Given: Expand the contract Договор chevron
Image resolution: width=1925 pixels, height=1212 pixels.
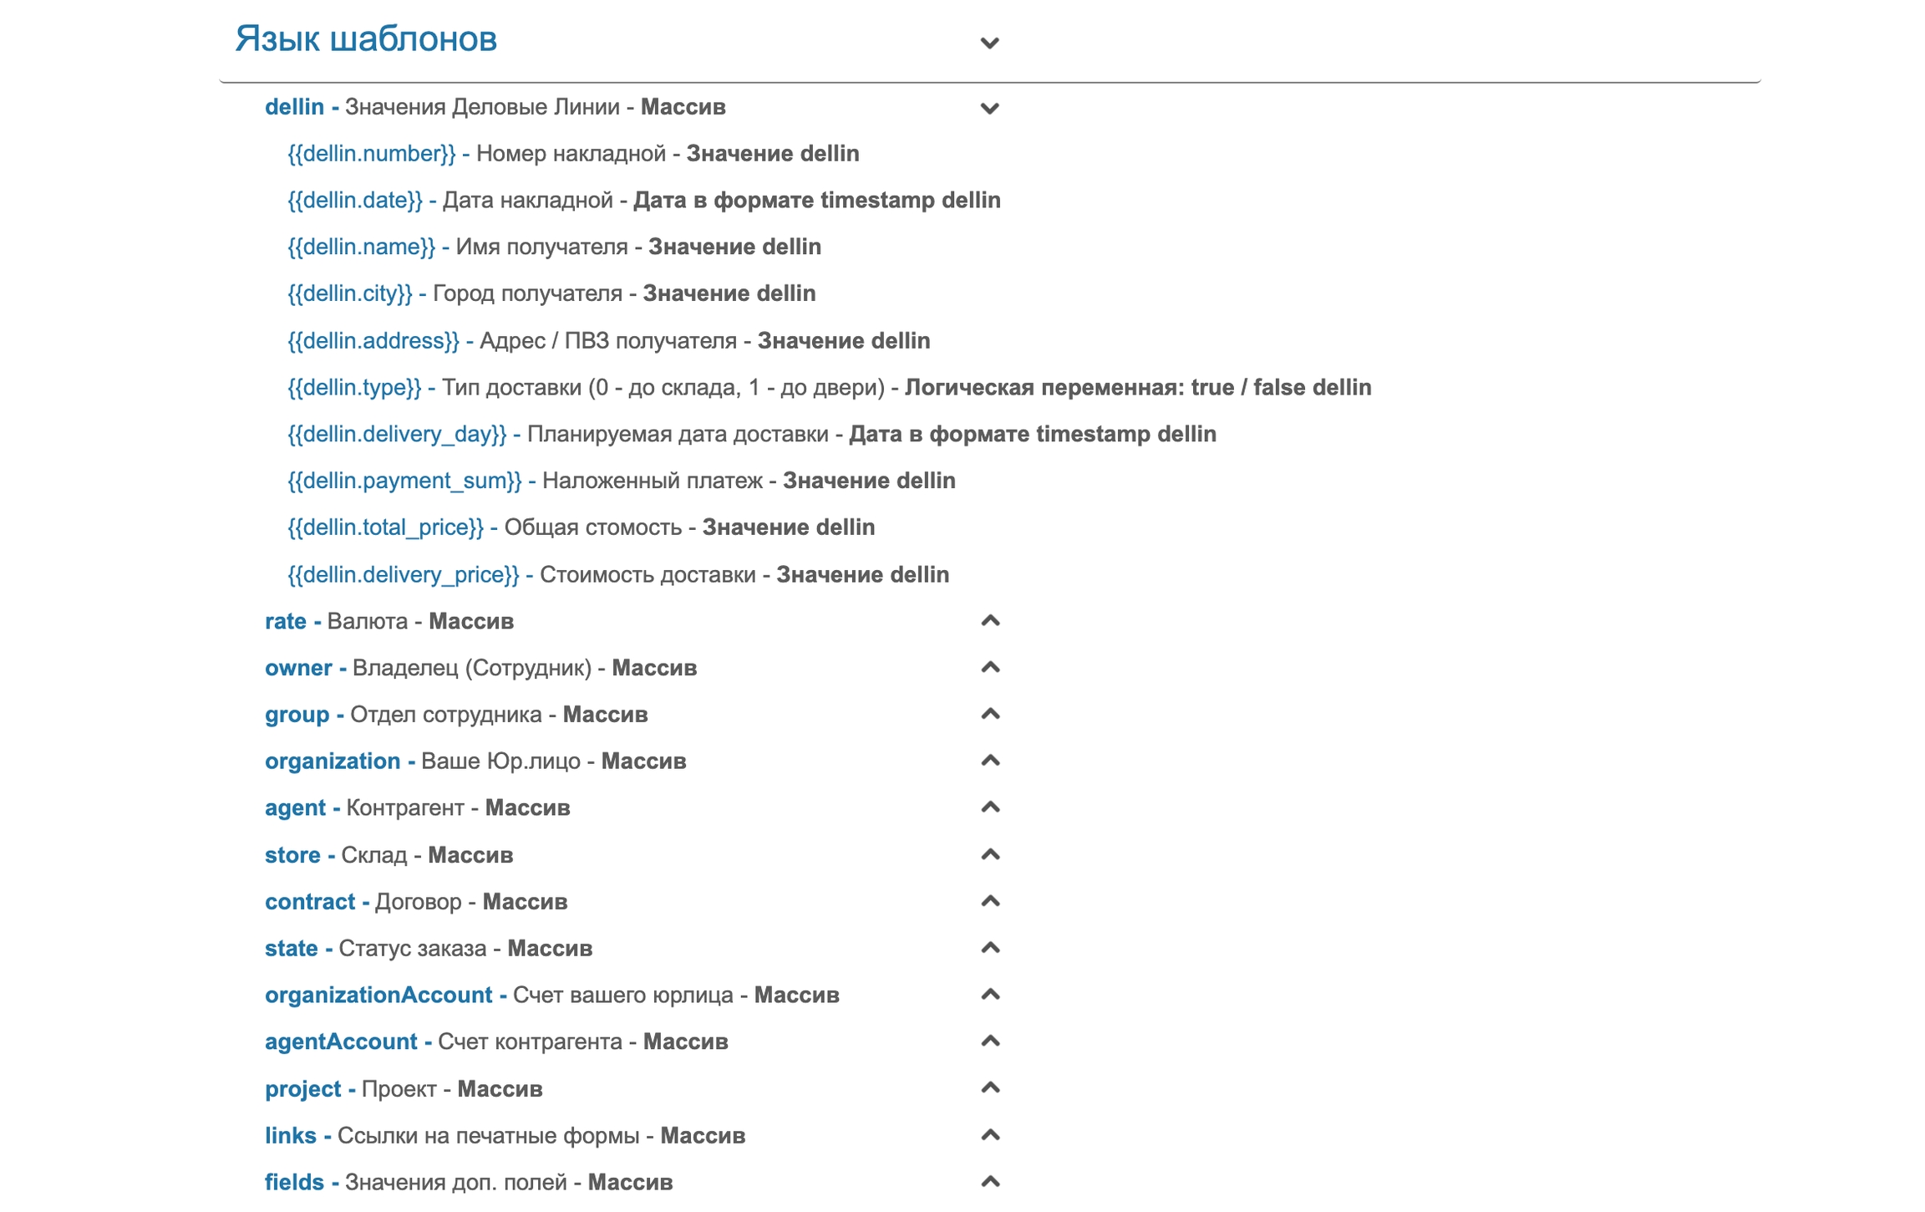Looking at the screenshot, I should tap(989, 902).
